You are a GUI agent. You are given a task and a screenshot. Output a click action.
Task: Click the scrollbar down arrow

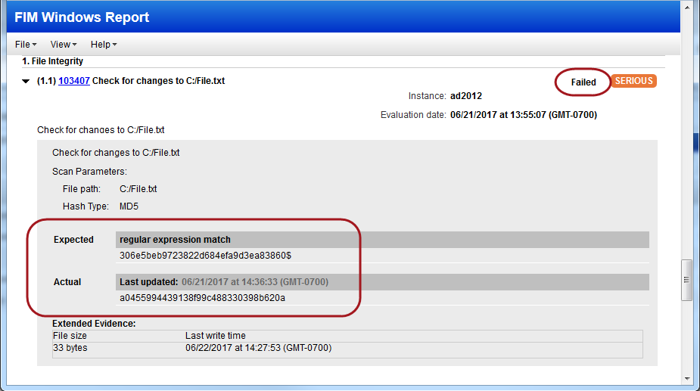686,378
